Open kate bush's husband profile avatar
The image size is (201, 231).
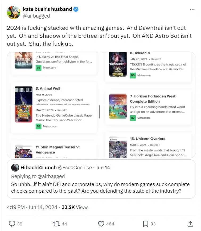pyautogui.click(x=14, y=13)
